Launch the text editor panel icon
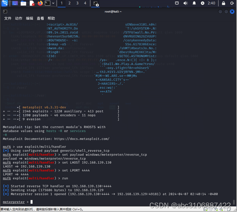 [x=32, y=3]
